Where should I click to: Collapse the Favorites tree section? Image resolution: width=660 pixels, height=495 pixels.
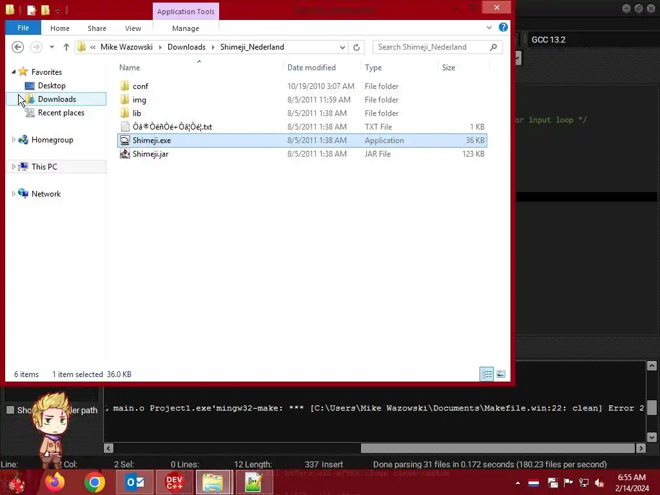[x=14, y=72]
